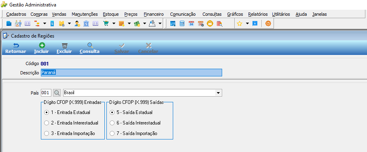Open the red building with magnifier icon
This screenshot has height=152, width=367.
(x=219, y=23)
